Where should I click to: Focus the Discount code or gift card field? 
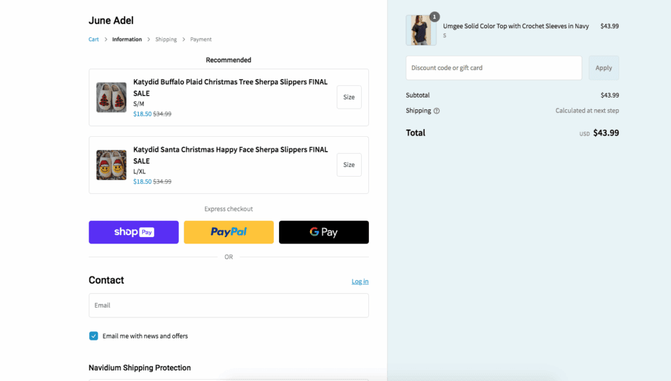pyautogui.click(x=493, y=68)
